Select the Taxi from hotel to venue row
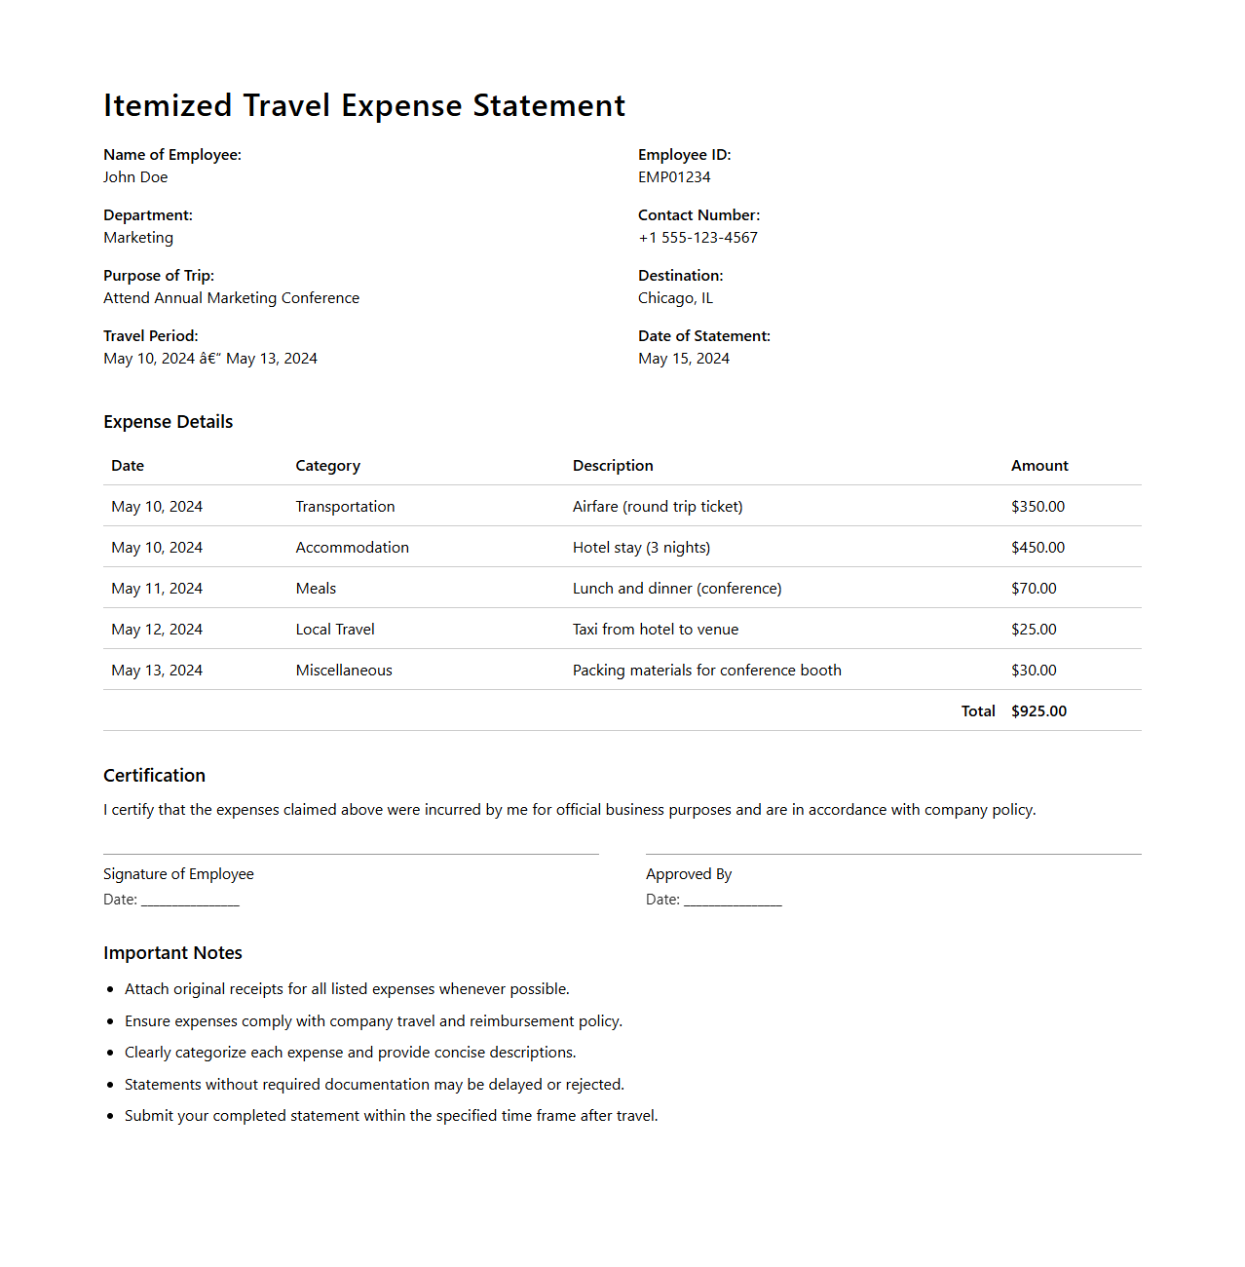Viewport: 1245px width, 1267px height. pos(656,630)
